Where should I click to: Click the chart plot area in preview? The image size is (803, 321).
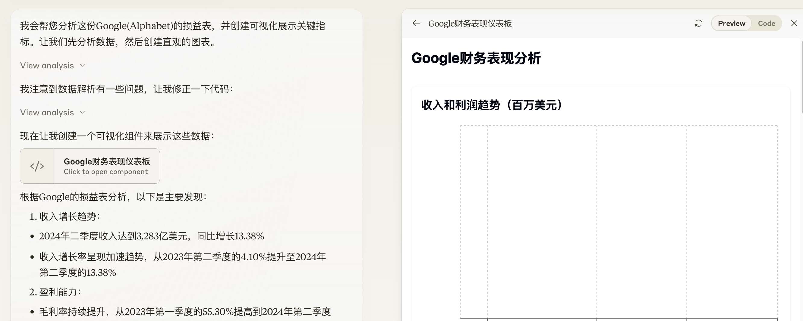(x=619, y=222)
